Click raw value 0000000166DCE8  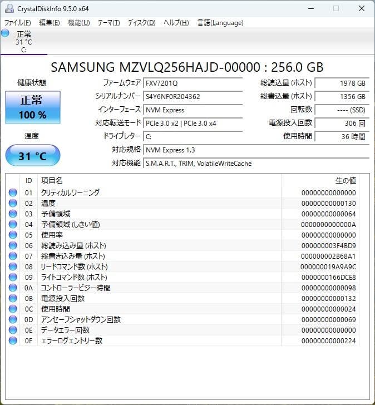coord(328,278)
